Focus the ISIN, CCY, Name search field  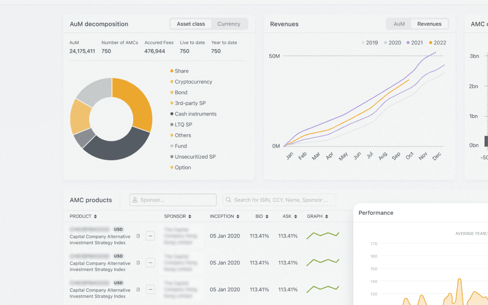click(279, 200)
